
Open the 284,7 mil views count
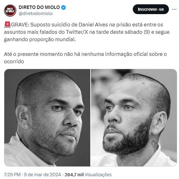tap(74, 175)
